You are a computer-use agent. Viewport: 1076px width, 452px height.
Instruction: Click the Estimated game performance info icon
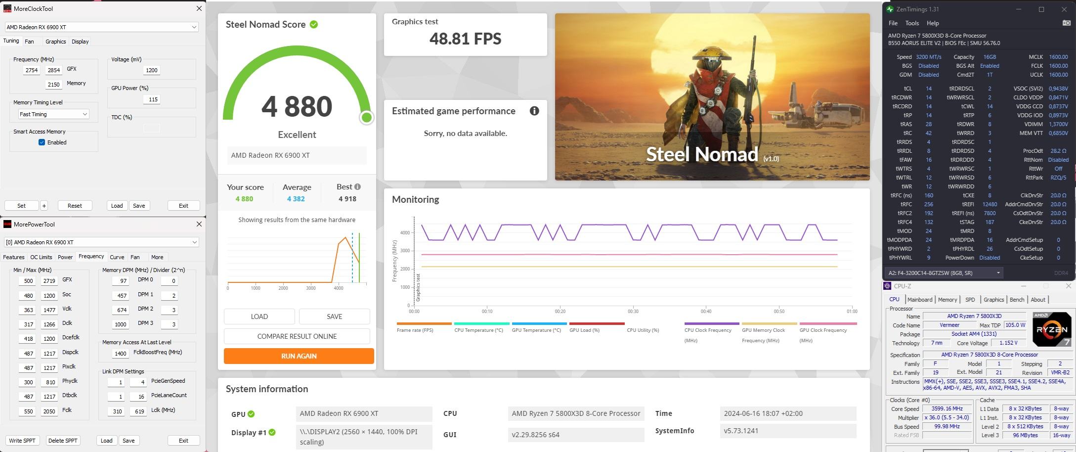coord(534,111)
